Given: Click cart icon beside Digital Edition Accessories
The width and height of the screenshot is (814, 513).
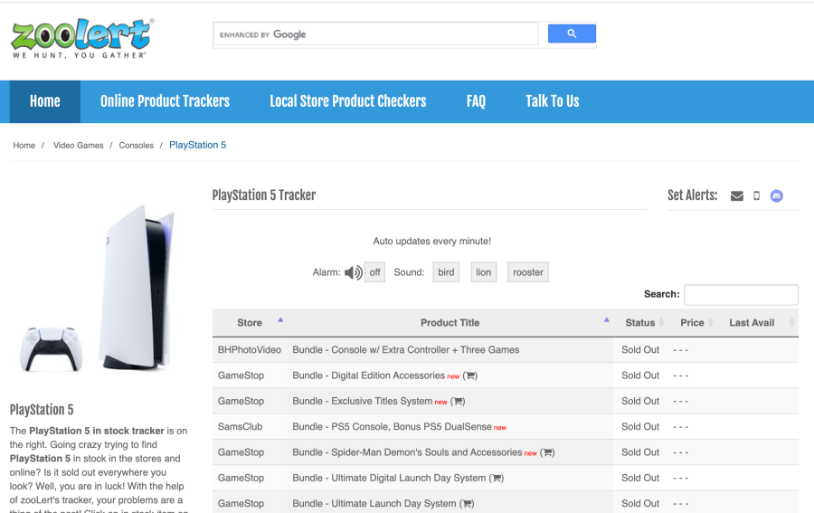Looking at the screenshot, I should 470,375.
